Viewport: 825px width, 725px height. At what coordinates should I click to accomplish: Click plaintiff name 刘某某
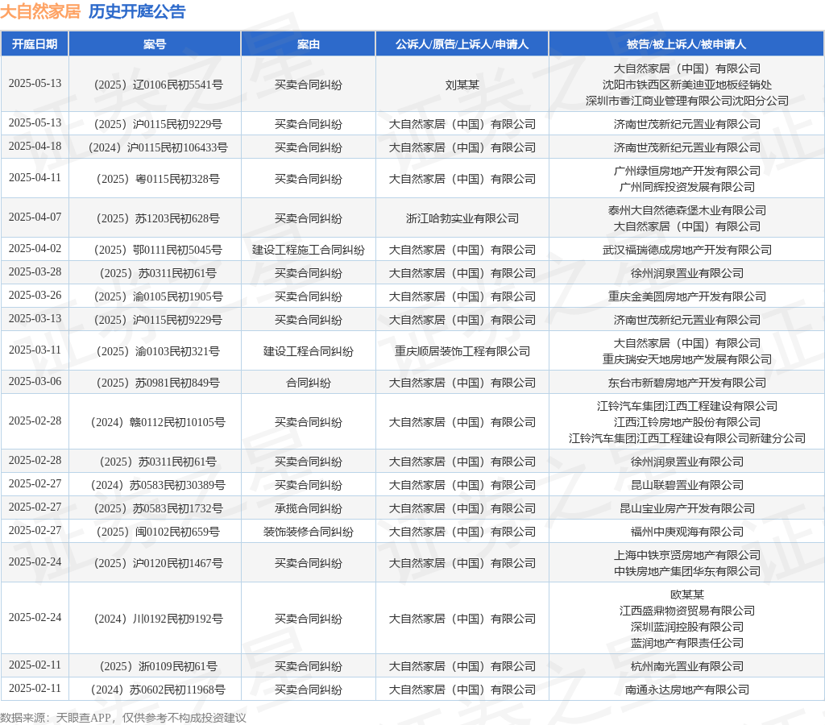462,85
